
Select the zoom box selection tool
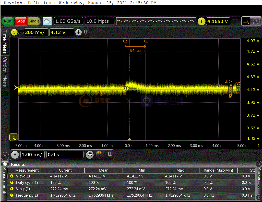pos(246,21)
